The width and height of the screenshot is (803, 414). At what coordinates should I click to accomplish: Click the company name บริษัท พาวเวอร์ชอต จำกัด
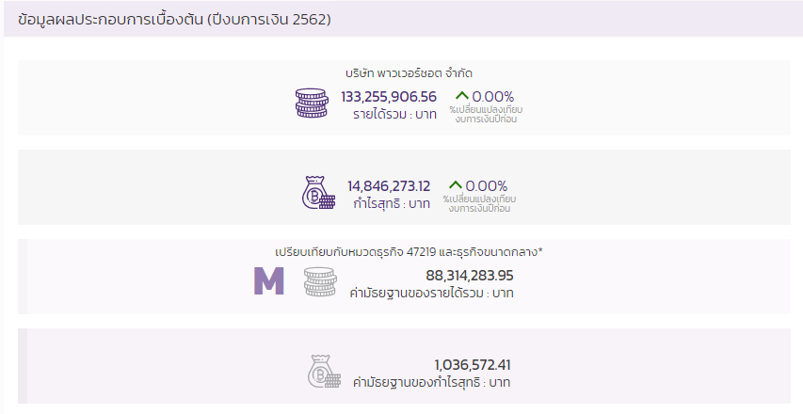coord(408,72)
